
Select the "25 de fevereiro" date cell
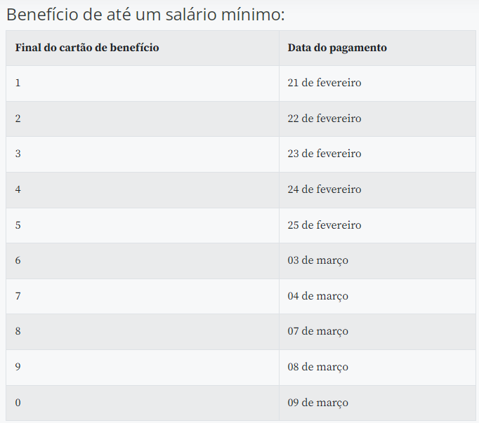[x=324, y=225]
